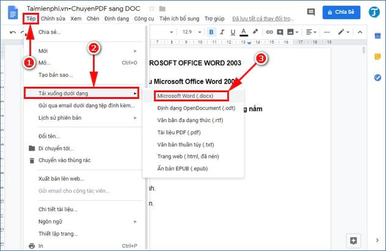The width and height of the screenshot is (386, 251).
Task: Download as Tài liệu PDF (.pdf)
Action: (x=194, y=133)
